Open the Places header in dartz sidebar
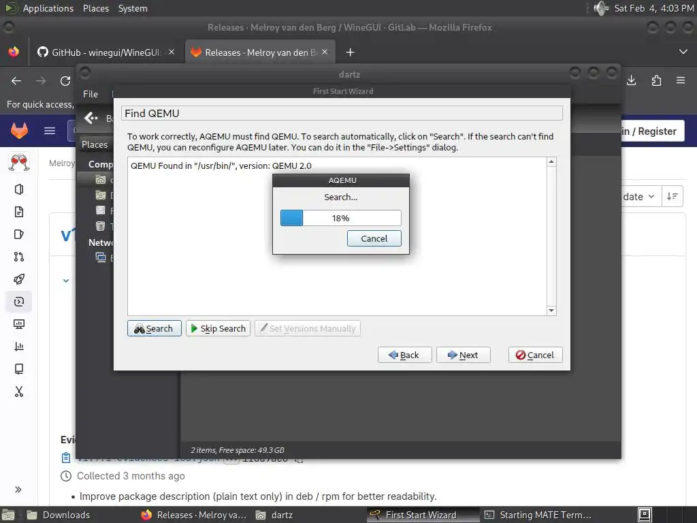 95,144
